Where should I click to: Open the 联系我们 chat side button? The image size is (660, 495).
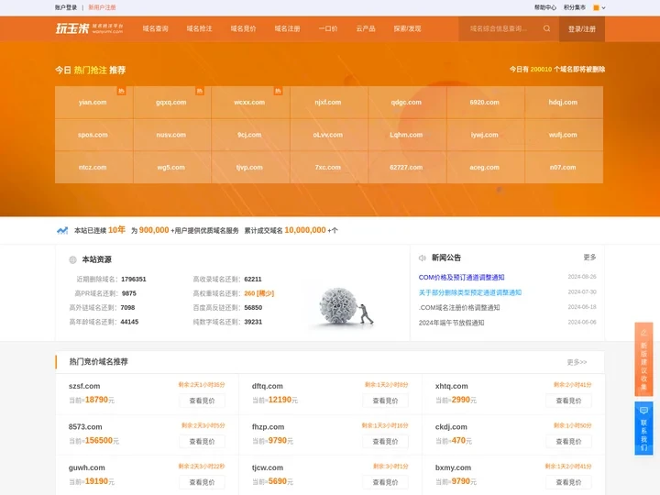coord(643,428)
